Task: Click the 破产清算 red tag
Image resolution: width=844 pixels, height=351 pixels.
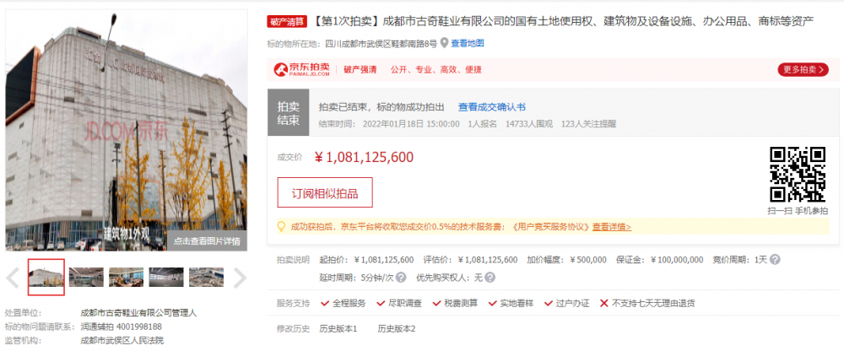Action: point(287,22)
